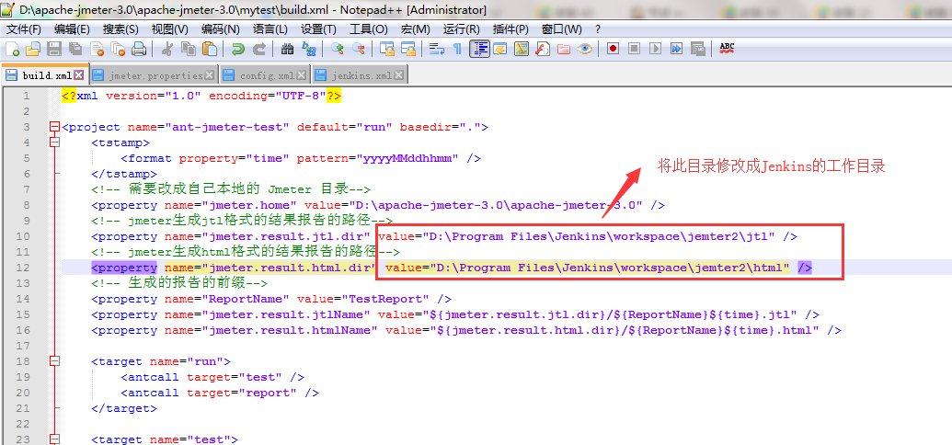Show the Document Map panel icon
952x445 pixels.
point(522,49)
